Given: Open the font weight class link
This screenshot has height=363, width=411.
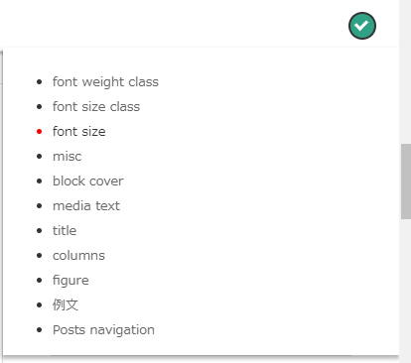Looking at the screenshot, I should [x=105, y=82].
